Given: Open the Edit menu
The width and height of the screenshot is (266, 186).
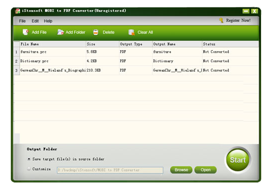Looking at the screenshot, I should pyautogui.click(x=35, y=21).
